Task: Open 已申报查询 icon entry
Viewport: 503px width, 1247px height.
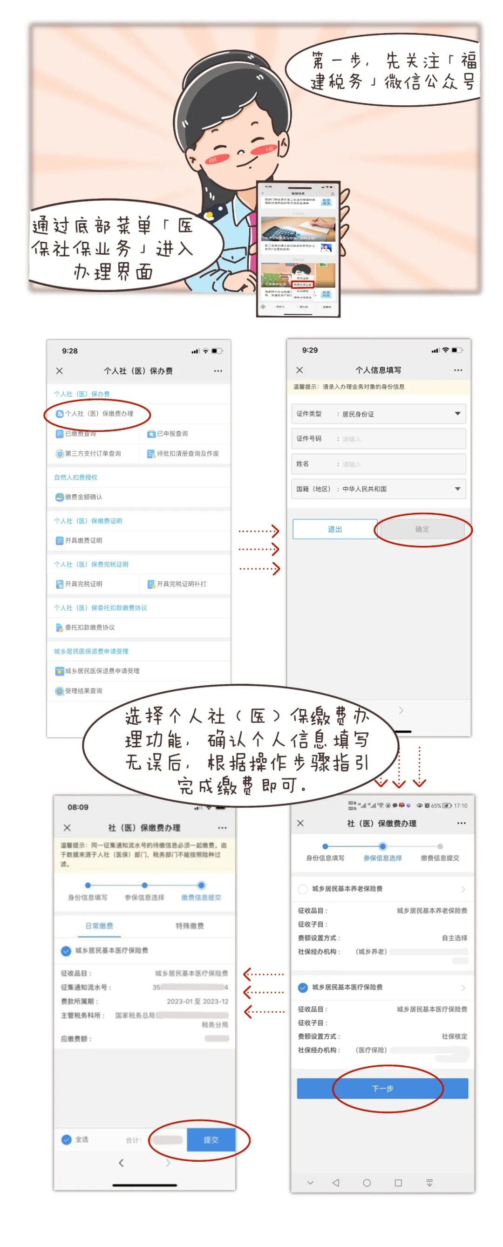Action: [x=151, y=434]
